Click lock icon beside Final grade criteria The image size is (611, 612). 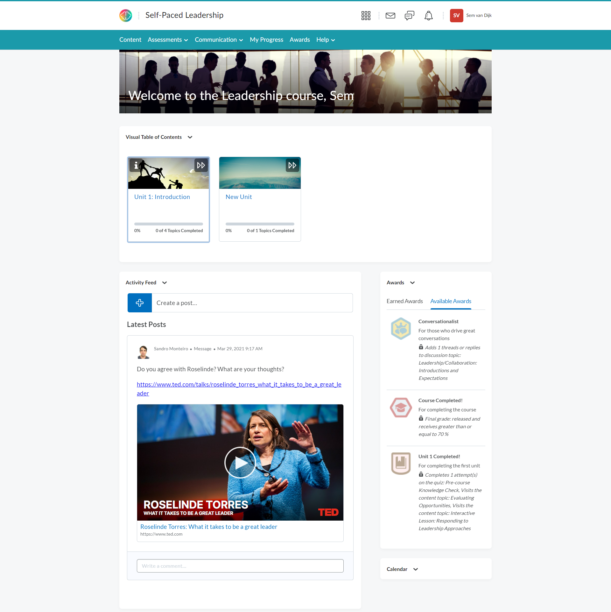pos(421,418)
